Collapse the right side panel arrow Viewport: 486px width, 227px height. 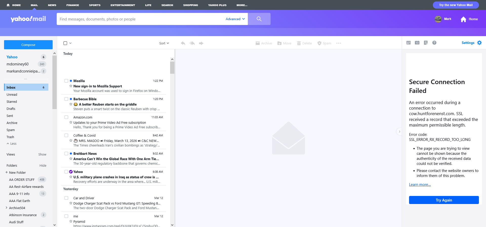[x=399, y=132]
